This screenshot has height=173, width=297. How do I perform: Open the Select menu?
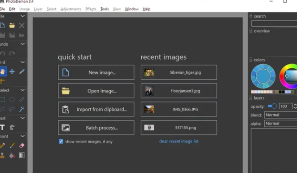click(x=52, y=9)
